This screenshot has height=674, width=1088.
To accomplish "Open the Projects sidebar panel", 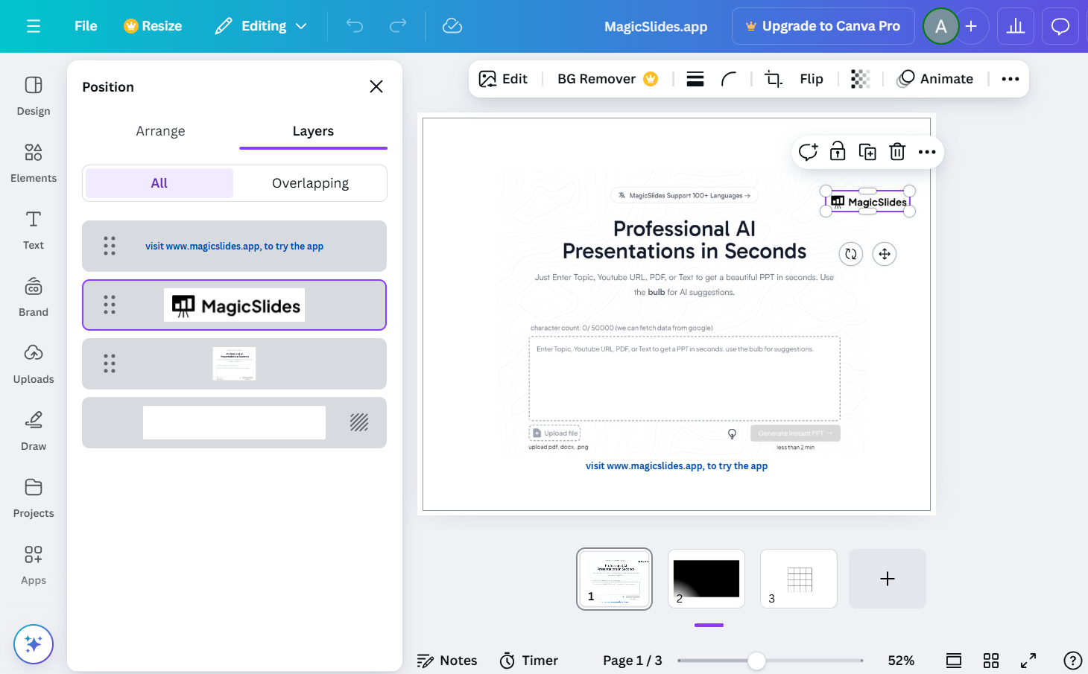I will coord(34,498).
